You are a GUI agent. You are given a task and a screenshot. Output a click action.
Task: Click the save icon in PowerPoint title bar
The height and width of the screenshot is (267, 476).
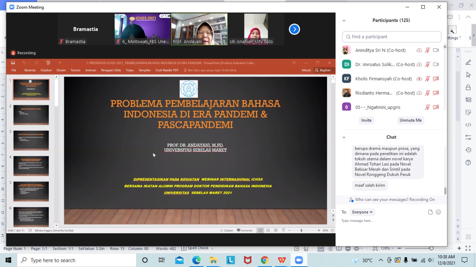pyautogui.click(x=13, y=63)
